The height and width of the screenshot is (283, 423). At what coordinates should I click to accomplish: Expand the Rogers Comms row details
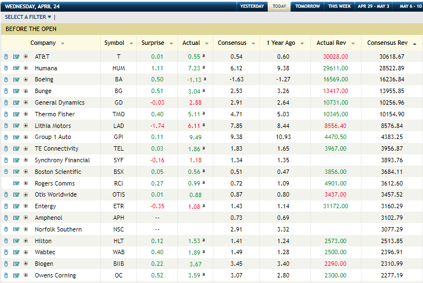coord(26,183)
